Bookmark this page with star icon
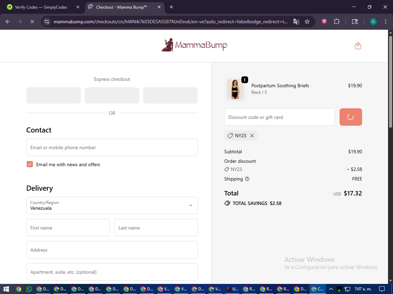 pos(307,22)
